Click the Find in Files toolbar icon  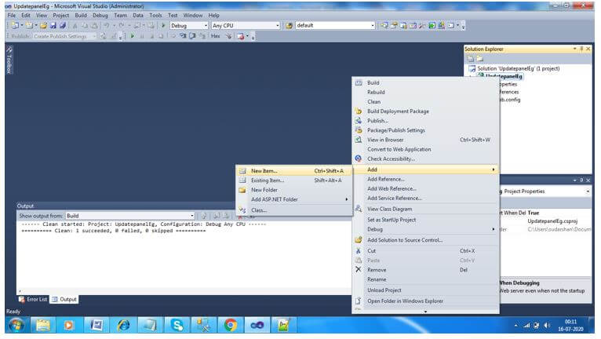click(289, 25)
